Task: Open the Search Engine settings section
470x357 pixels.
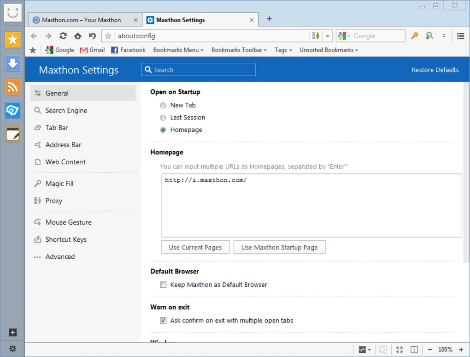Action: [x=66, y=110]
